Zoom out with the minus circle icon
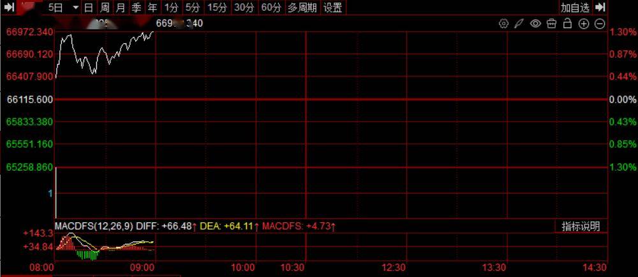Viewport: 638px width, 277px height. coord(600,24)
